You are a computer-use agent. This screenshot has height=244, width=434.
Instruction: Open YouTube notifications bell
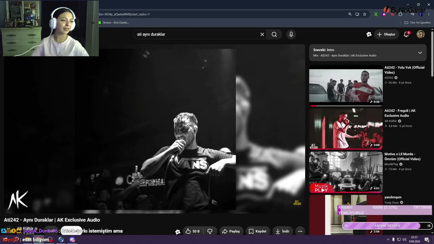406,34
